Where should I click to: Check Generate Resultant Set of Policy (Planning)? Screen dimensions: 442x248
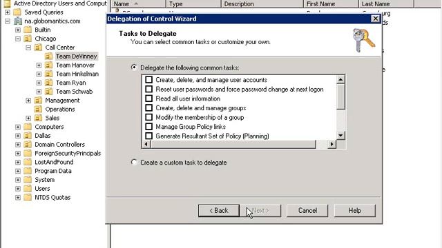tap(149, 136)
